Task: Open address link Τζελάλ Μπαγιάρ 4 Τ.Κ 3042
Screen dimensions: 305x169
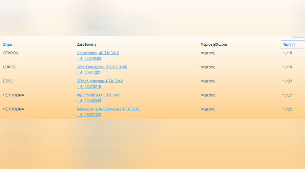Action: 100,81
